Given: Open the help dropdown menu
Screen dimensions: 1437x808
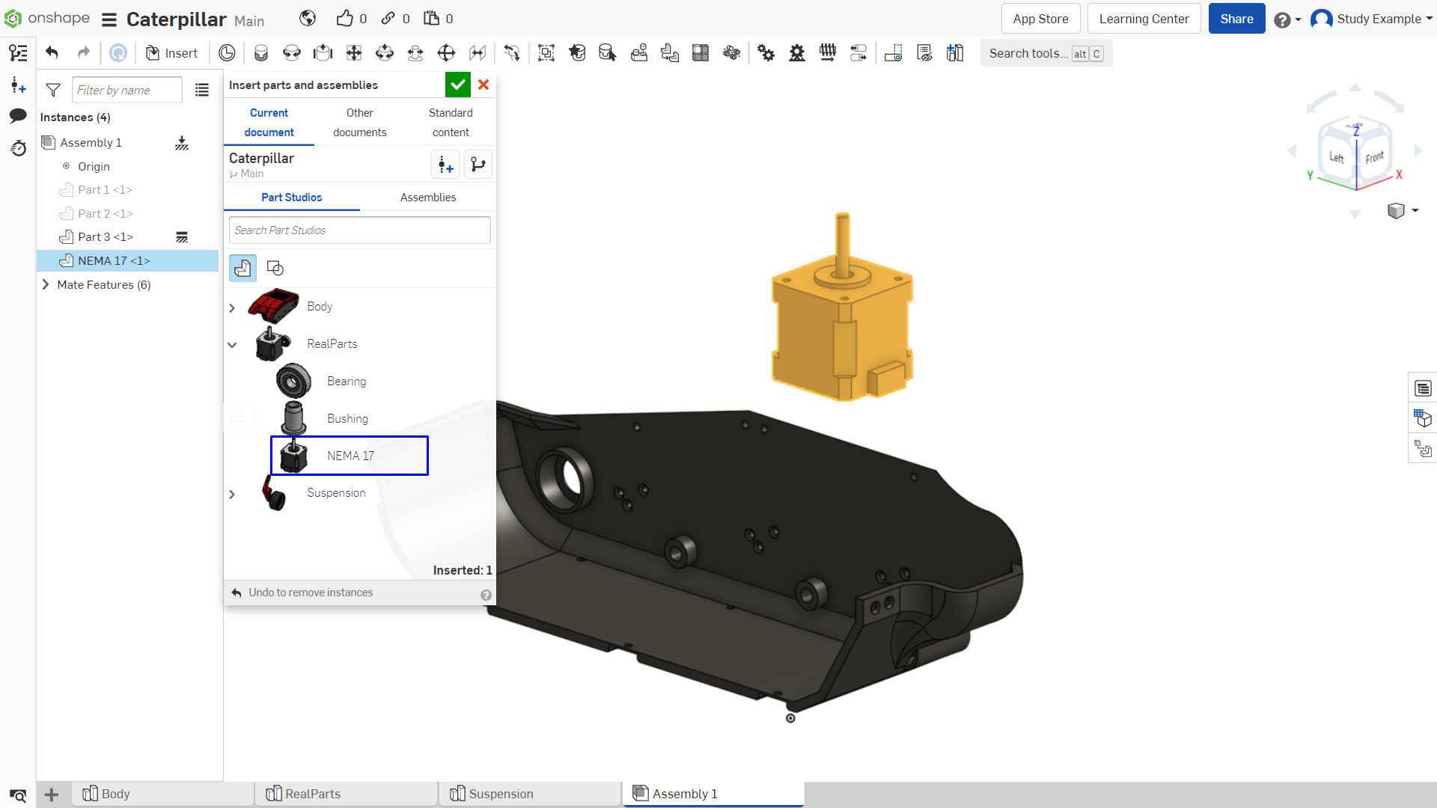Looking at the screenshot, I should point(1287,19).
